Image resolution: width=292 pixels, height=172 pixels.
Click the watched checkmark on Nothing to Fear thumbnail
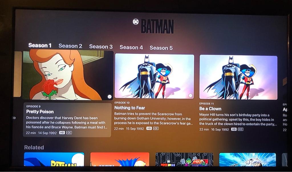(x=190, y=96)
